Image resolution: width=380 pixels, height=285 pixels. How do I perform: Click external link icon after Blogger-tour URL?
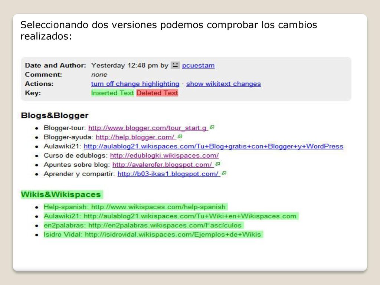point(212,127)
